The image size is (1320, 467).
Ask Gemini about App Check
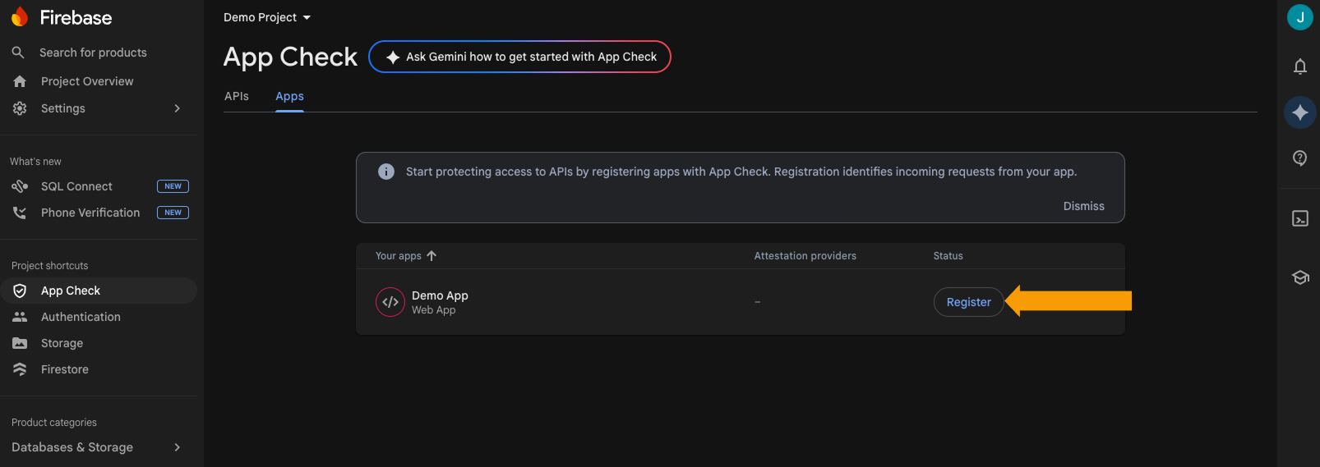tap(519, 57)
